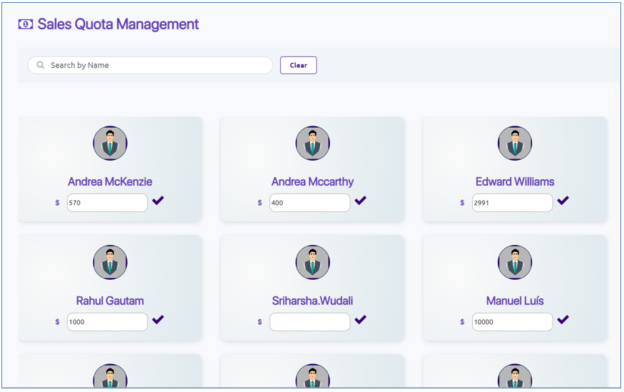Viewport: 624px width, 392px height.
Task: Open Andrea McKenzie's avatar picture
Action: coord(110,144)
